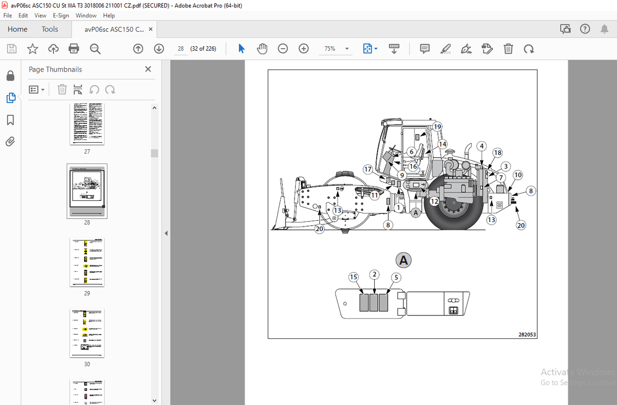This screenshot has width=617, height=405.
Task: Open the Bookmarks panel
Action: coord(10,120)
